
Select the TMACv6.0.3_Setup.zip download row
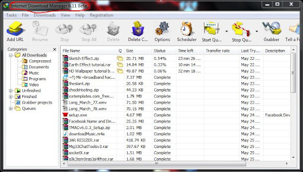pyautogui.click(x=176, y=128)
